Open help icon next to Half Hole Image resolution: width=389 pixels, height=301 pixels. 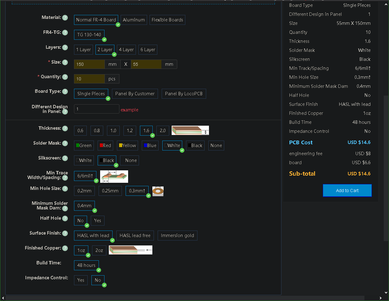tap(65, 218)
